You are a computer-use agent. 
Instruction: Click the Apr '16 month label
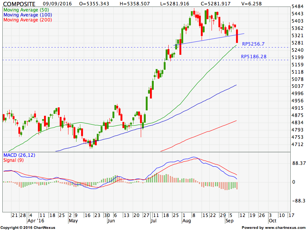(36, 221)
